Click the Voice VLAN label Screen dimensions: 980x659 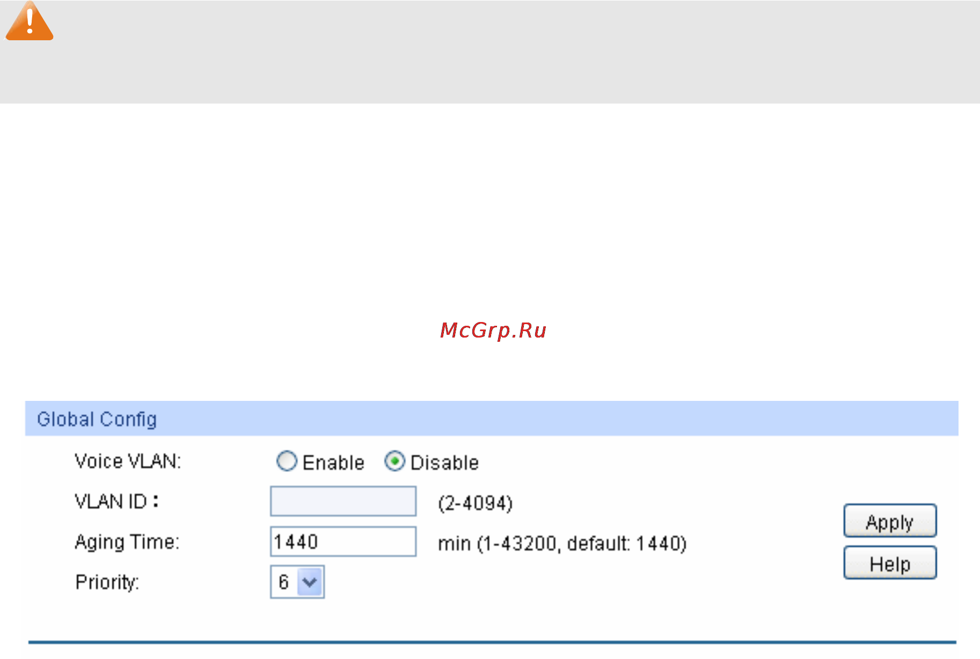pyautogui.click(x=128, y=462)
